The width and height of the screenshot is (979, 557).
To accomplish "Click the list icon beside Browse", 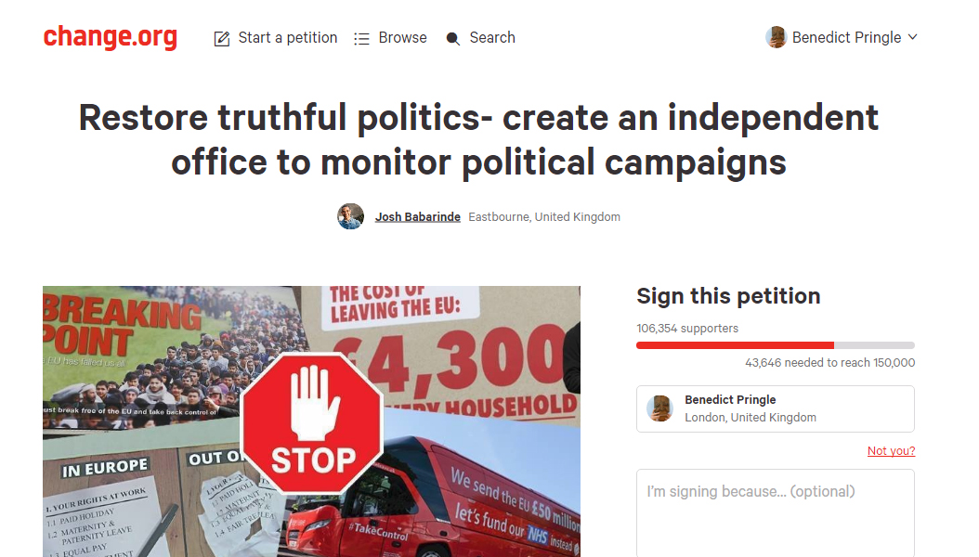I will [x=361, y=38].
